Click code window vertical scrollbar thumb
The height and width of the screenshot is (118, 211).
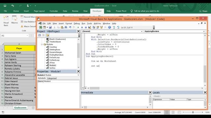tap(205, 74)
